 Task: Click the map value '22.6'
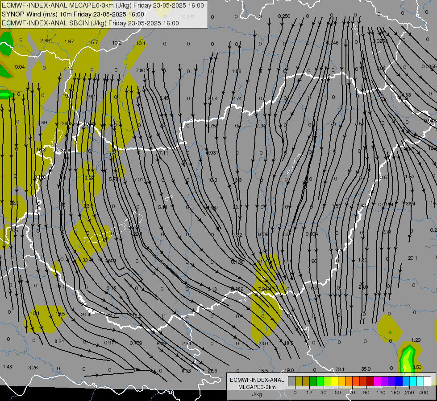(x=212, y=370)
